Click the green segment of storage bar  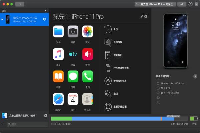(x=61, y=119)
